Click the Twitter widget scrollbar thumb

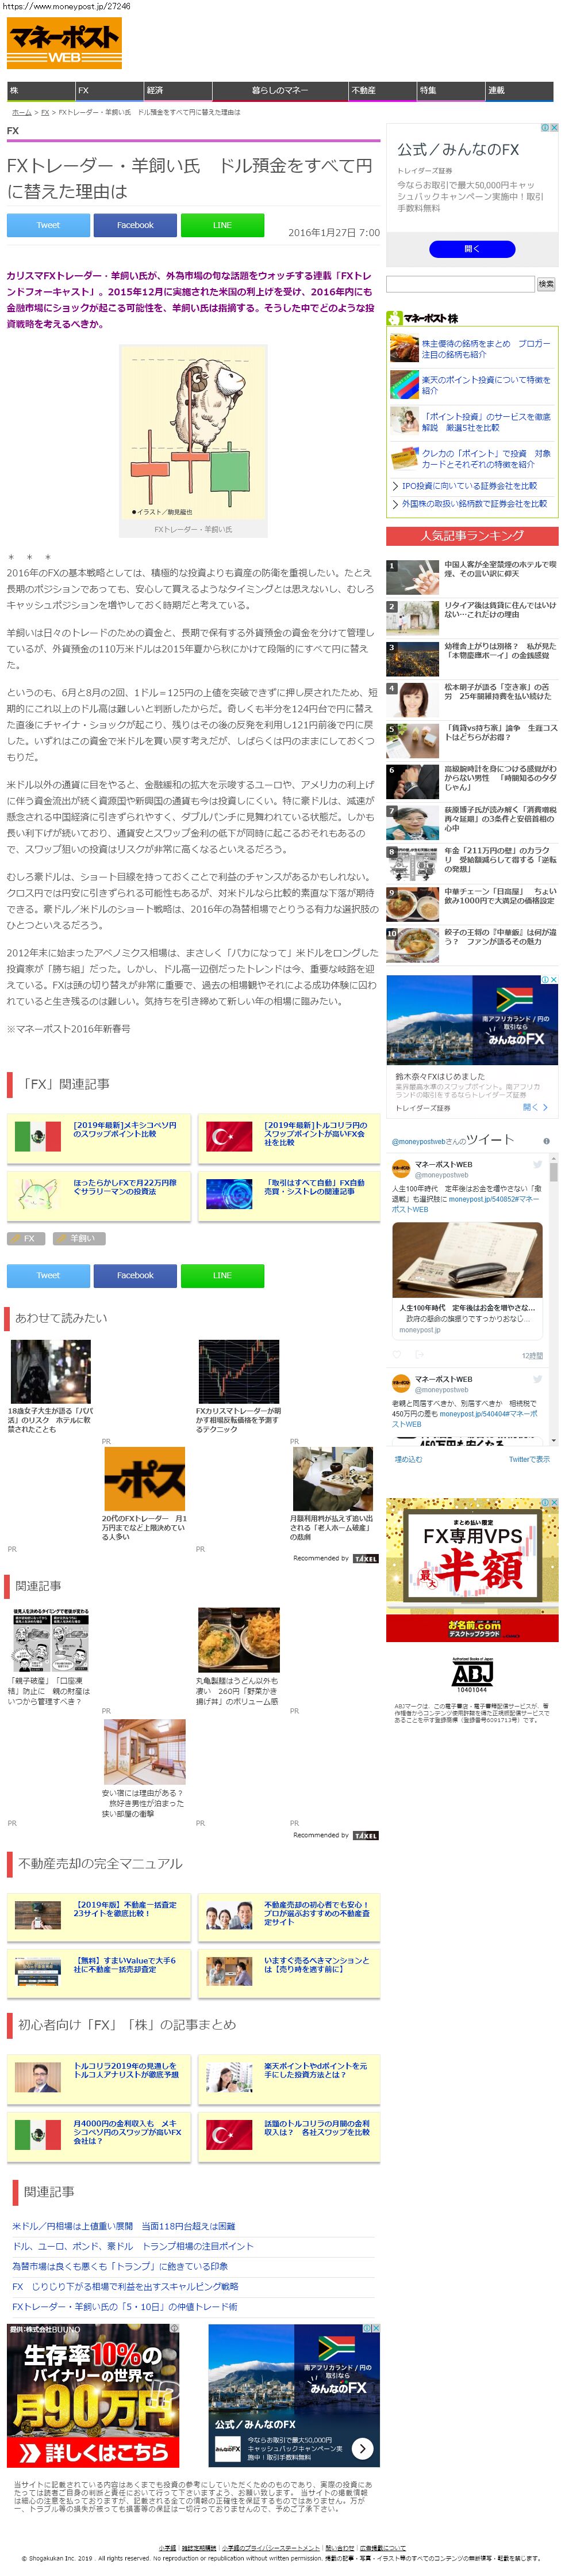[x=554, y=1172]
